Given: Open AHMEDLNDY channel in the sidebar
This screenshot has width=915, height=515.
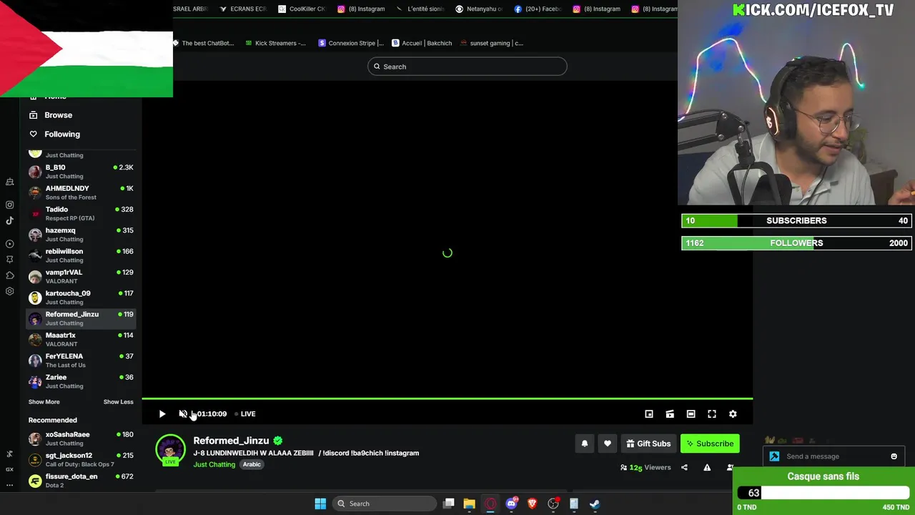Looking at the screenshot, I should point(81,192).
